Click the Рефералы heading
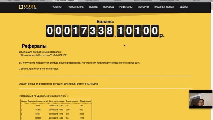213x120 pixels. (34, 46)
